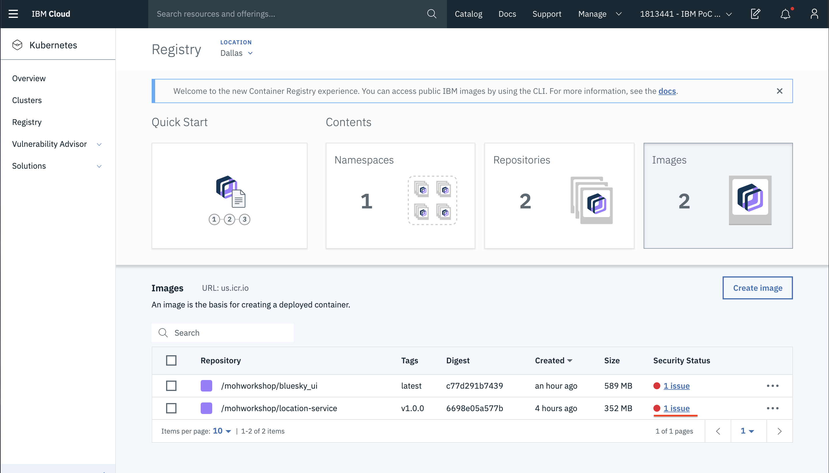Screen dimensions: 829x473
Task: Click the magnifier icon in Images search
Action: pyautogui.click(x=163, y=333)
